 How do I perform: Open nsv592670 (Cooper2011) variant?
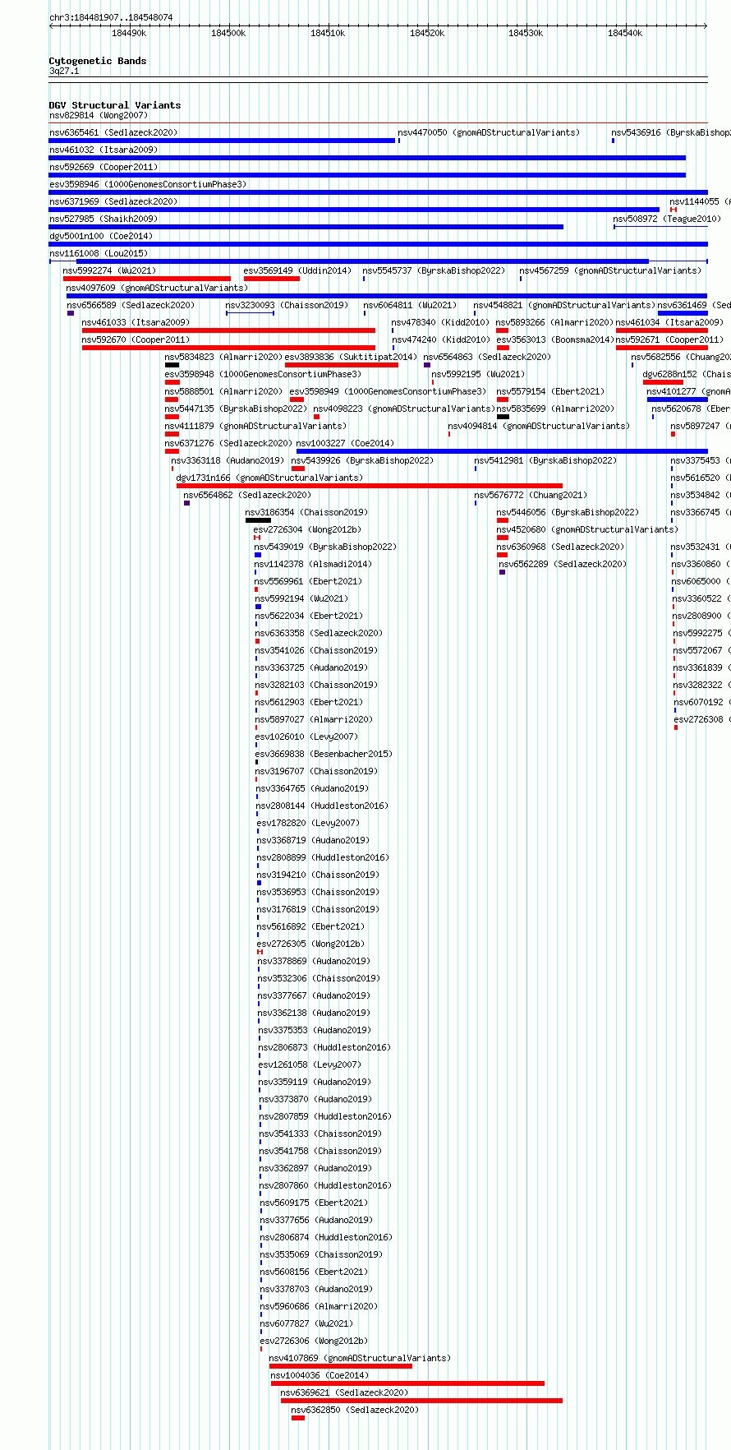(136, 339)
